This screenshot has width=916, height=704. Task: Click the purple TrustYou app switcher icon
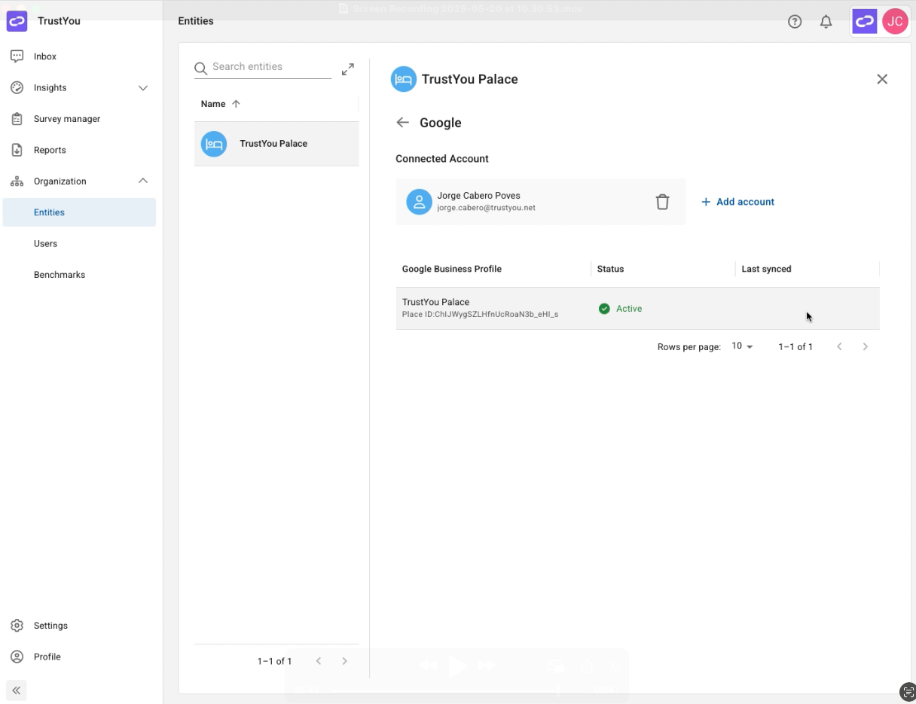click(x=865, y=21)
